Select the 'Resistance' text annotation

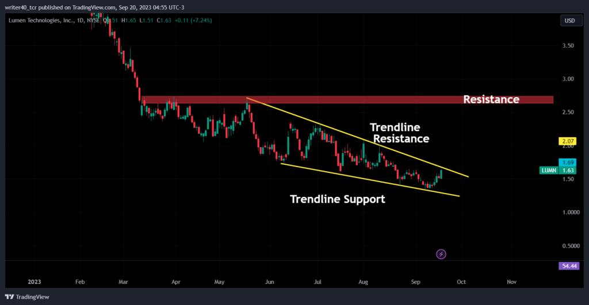point(491,99)
